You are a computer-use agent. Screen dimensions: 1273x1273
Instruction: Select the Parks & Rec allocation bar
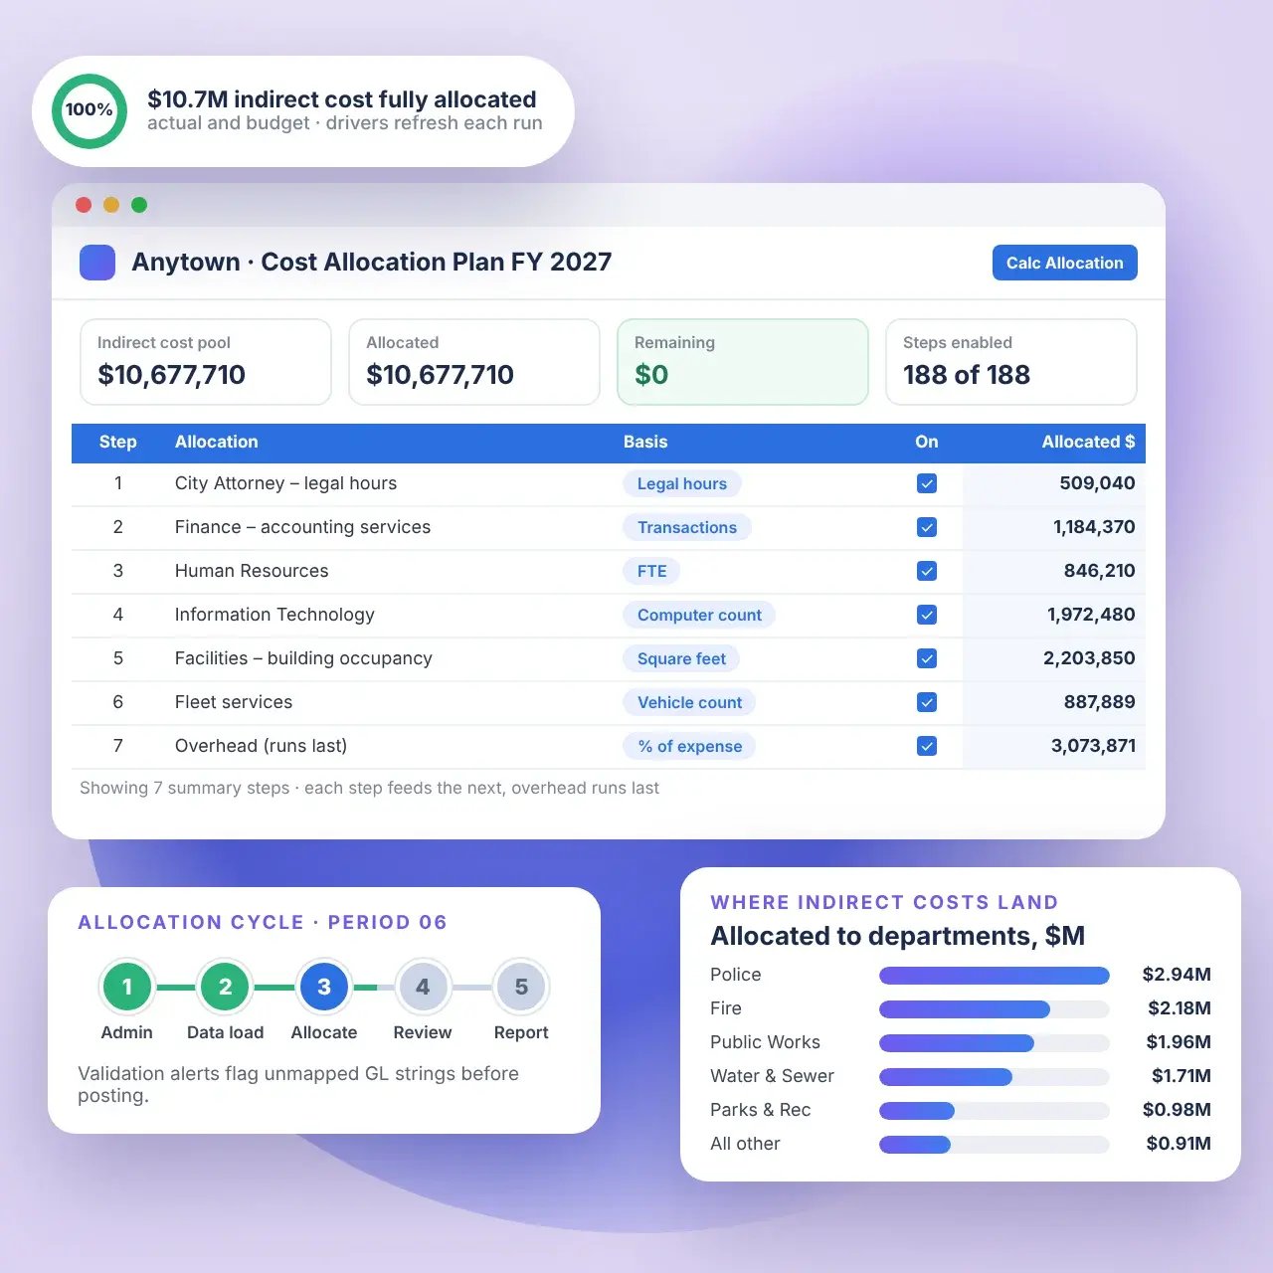coord(995,1111)
